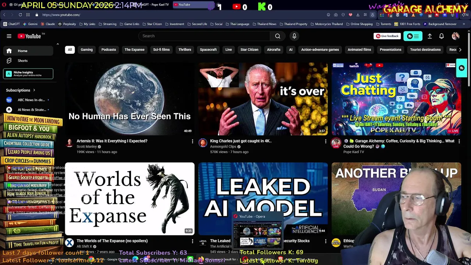This screenshot has height=265, width=471.
Task: Select the Live category chip
Action: (x=229, y=50)
